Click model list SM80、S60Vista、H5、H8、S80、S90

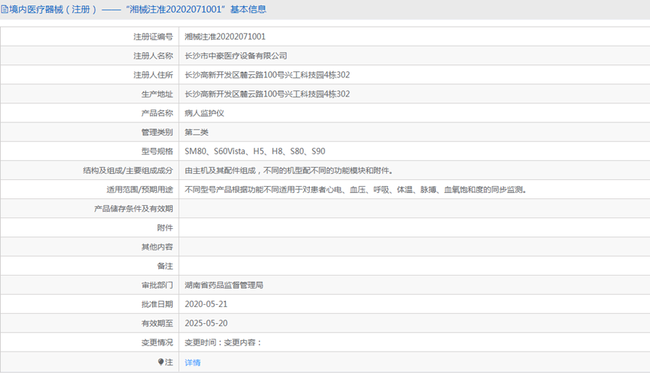255,151
